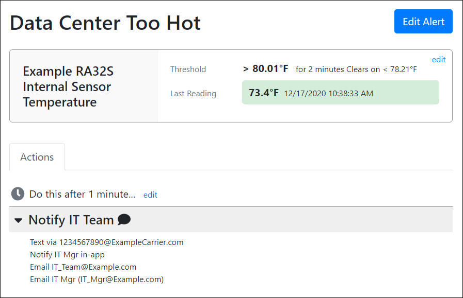Click the > 80.01°F threshold value

coord(265,69)
